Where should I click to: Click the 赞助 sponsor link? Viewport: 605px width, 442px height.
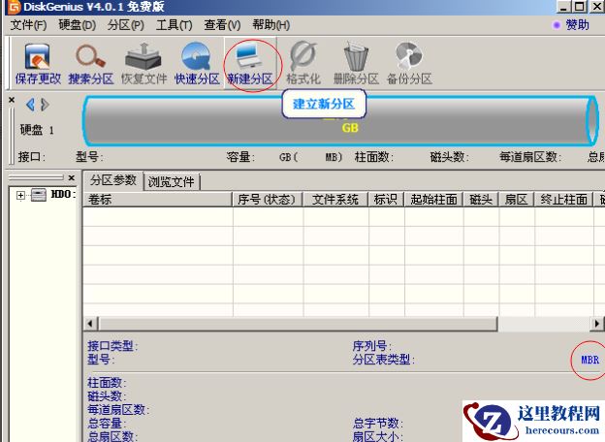(577, 25)
